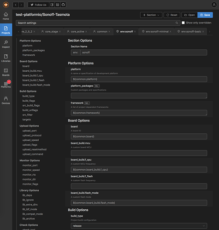The height and width of the screenshot is (230, 219).
Task: Toggle Show only overridden checkbox
Action: tap(183, 23)
